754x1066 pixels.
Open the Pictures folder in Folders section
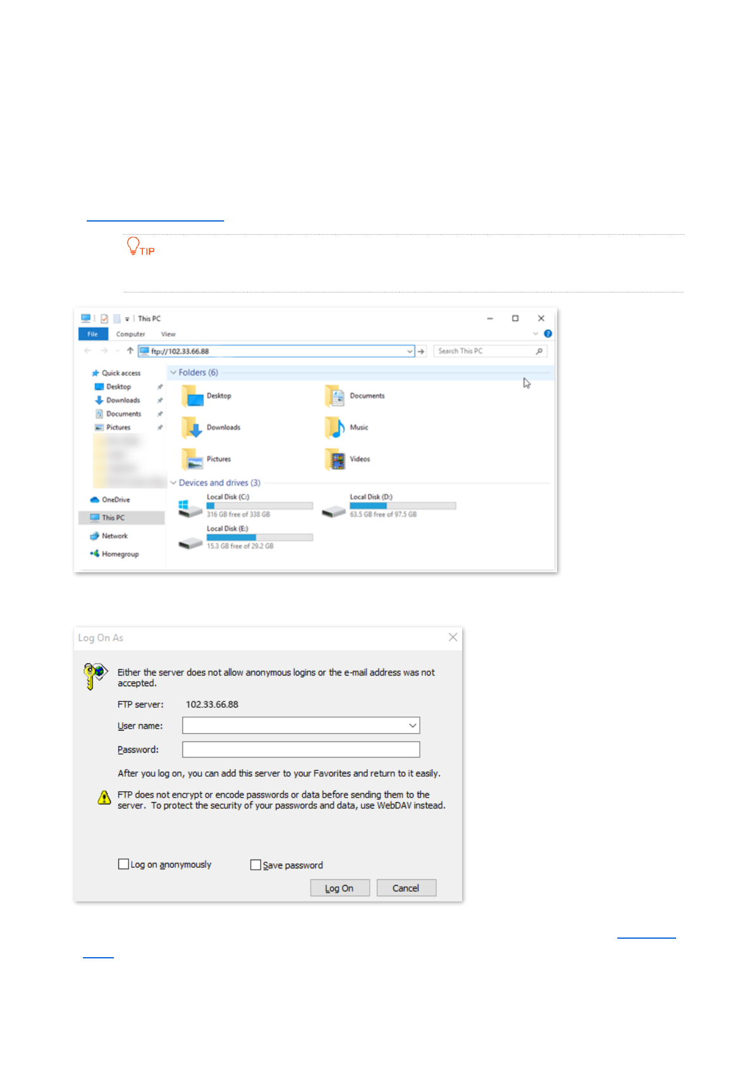pyautogui.click(x=192, y=460)
